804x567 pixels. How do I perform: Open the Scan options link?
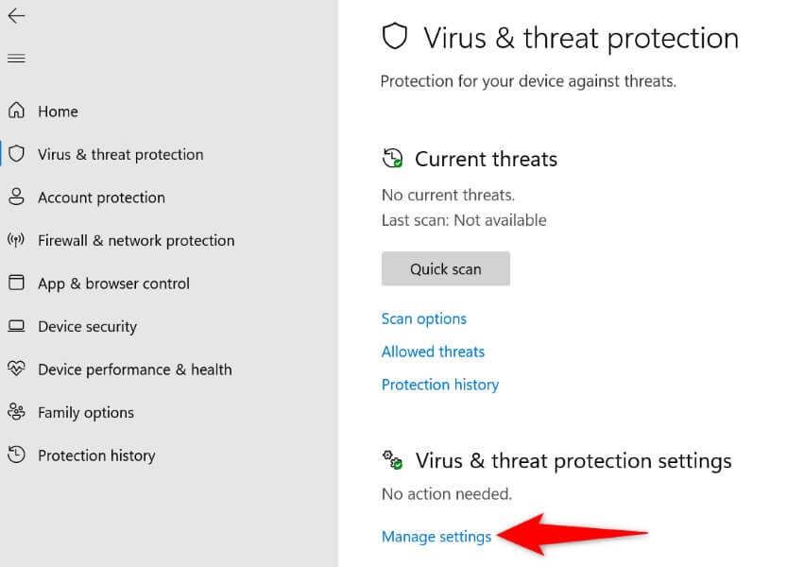coord(424,318)
